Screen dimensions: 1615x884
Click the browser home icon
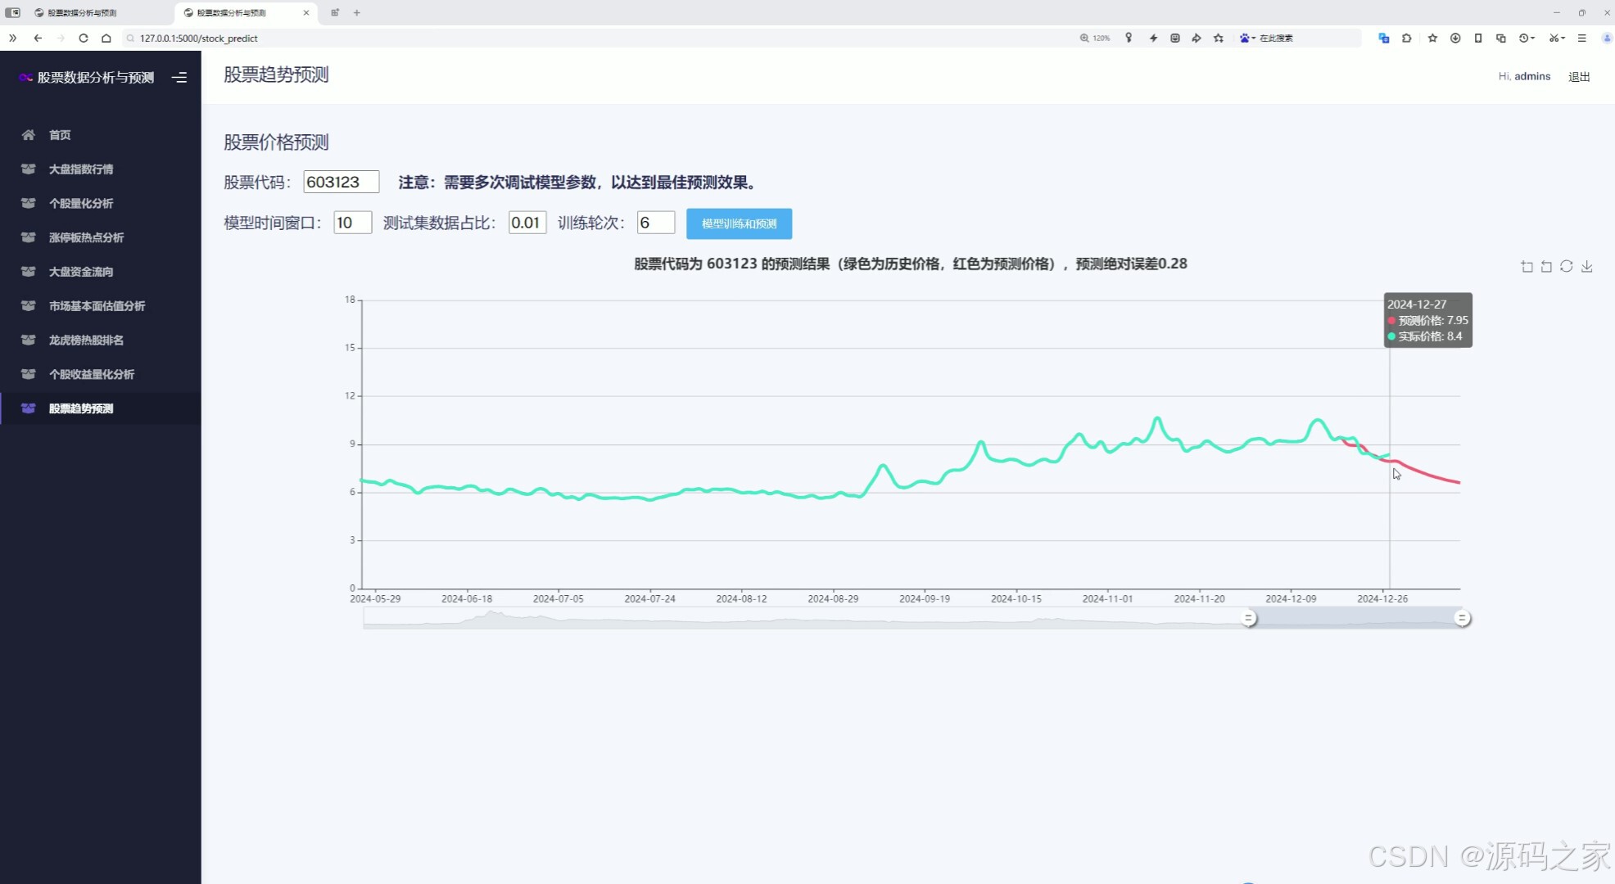point(106,38)
